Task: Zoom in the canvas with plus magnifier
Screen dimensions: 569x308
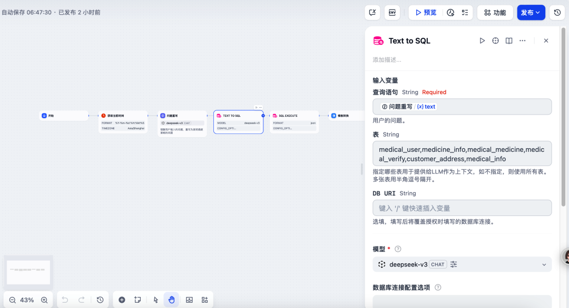Action: (44, 300)
